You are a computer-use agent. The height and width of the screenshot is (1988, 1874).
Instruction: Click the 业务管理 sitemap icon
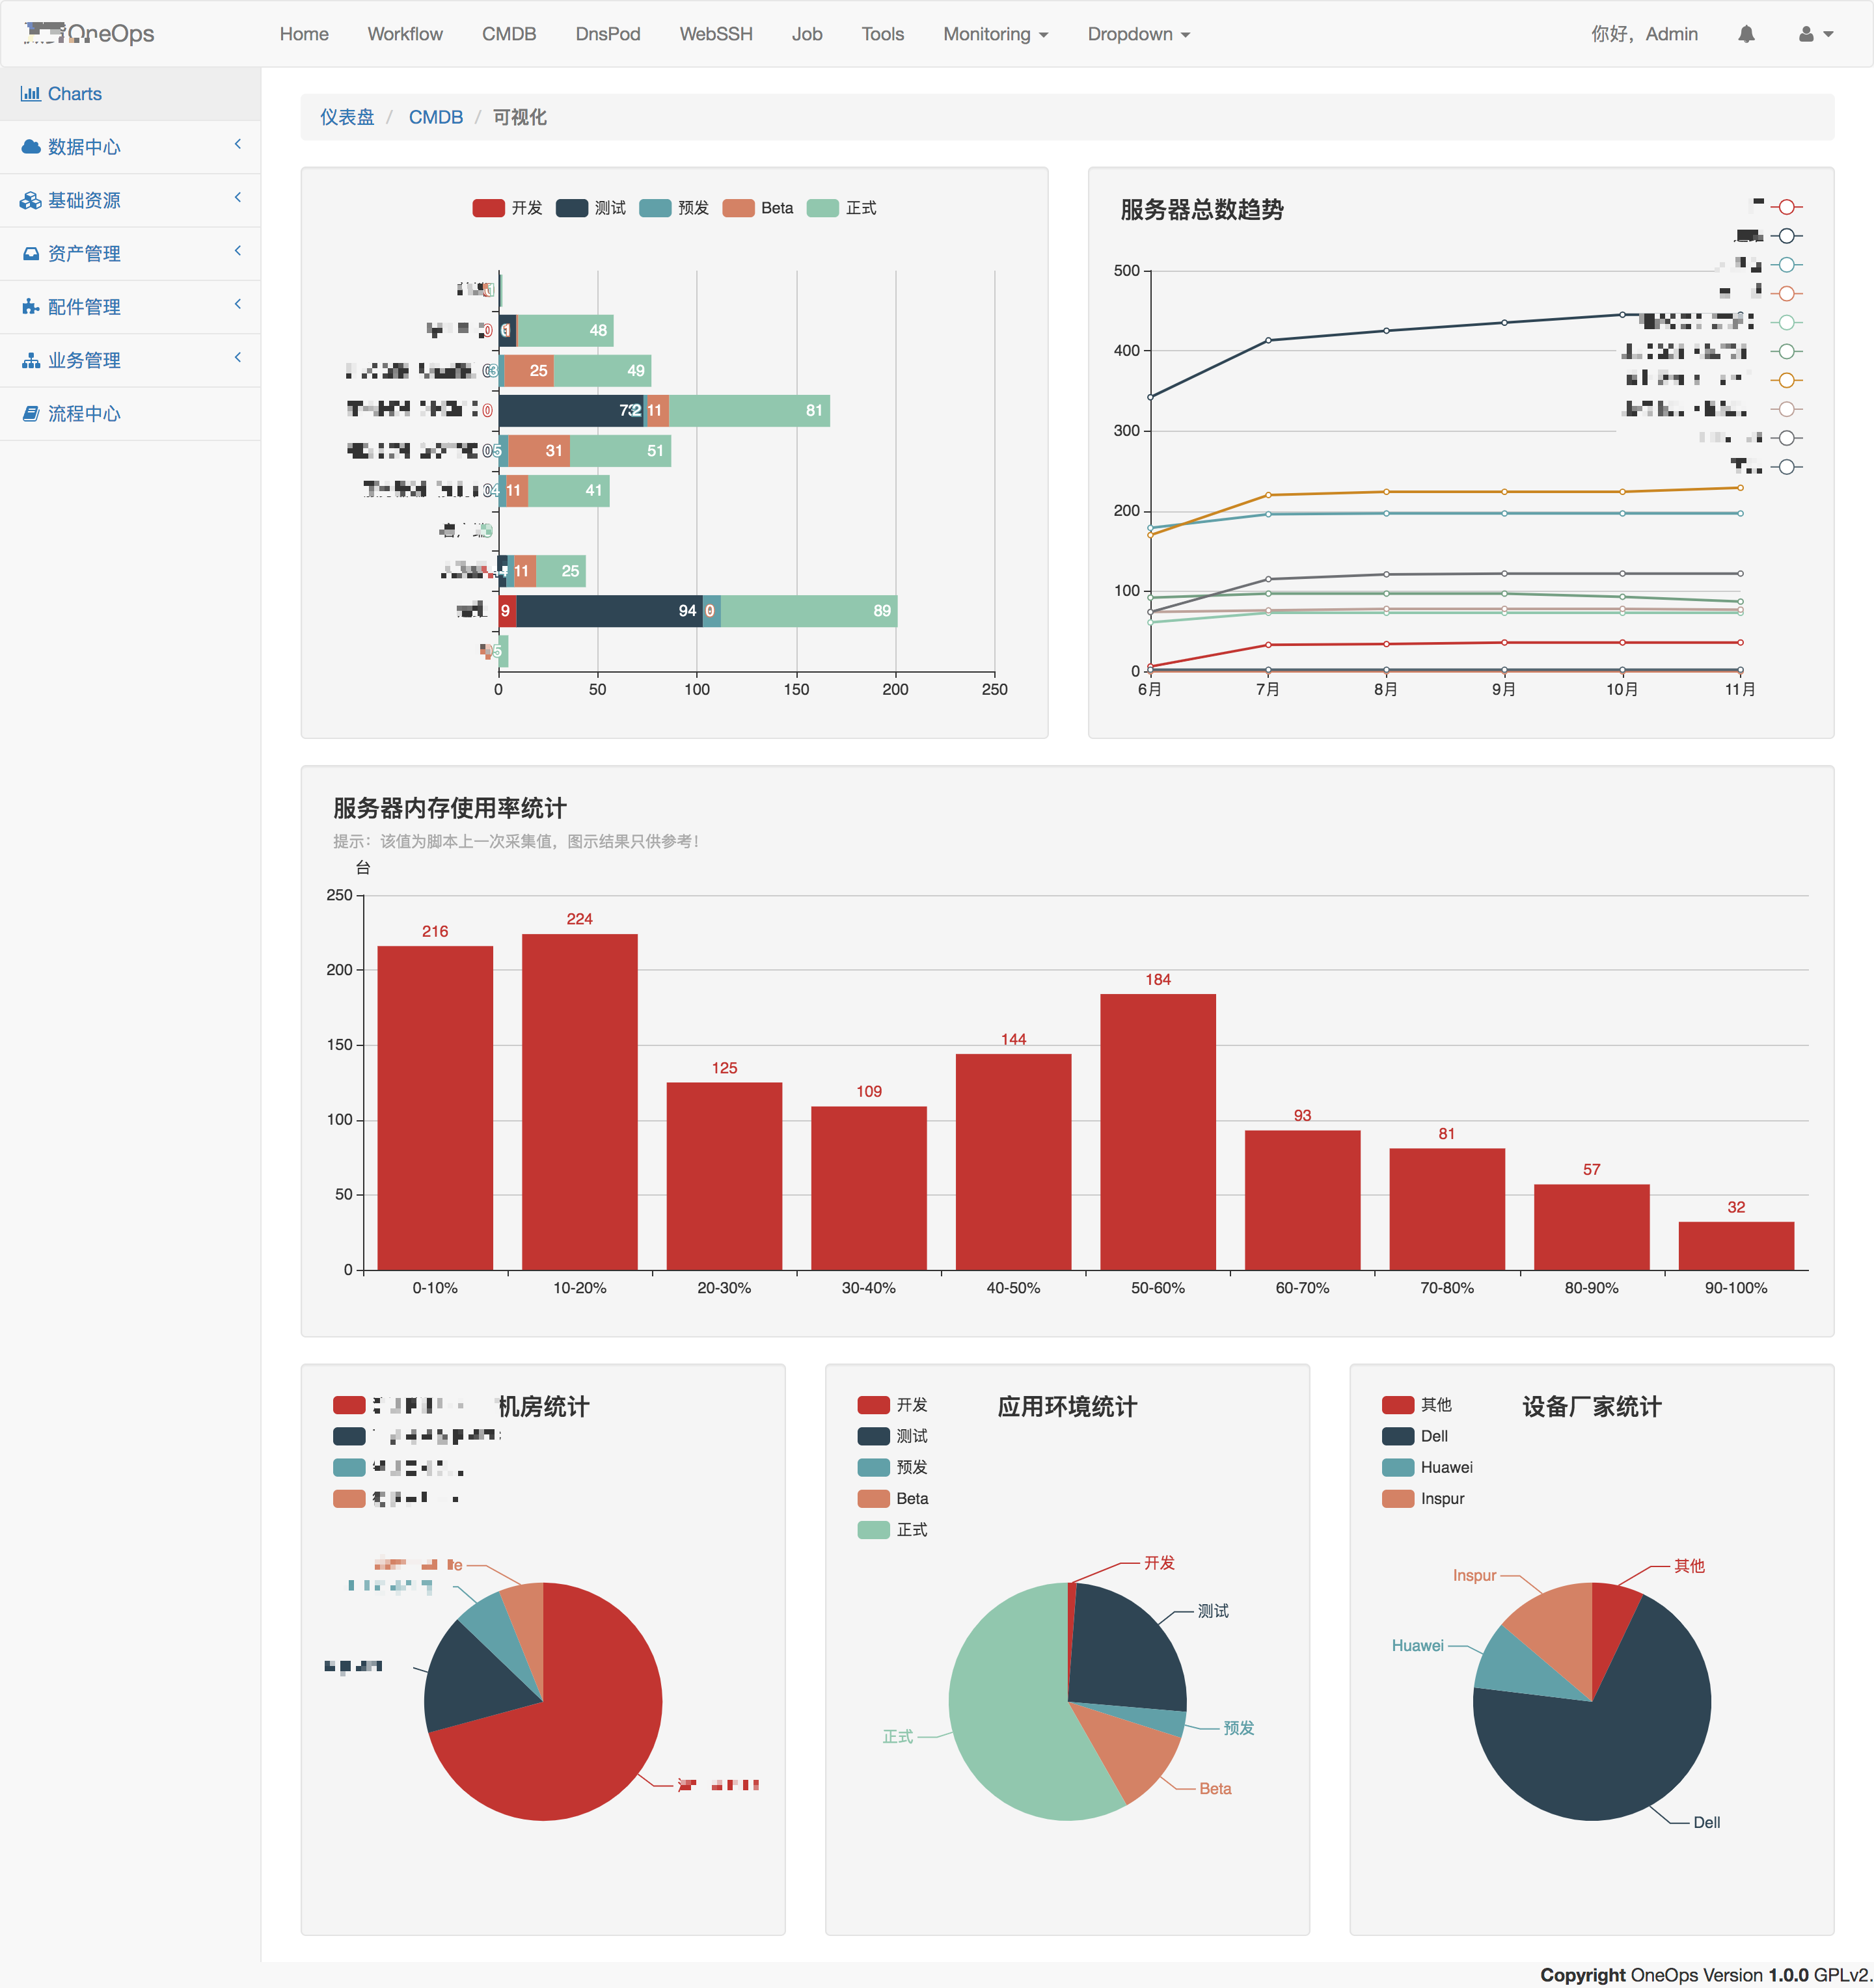point(31,360)
